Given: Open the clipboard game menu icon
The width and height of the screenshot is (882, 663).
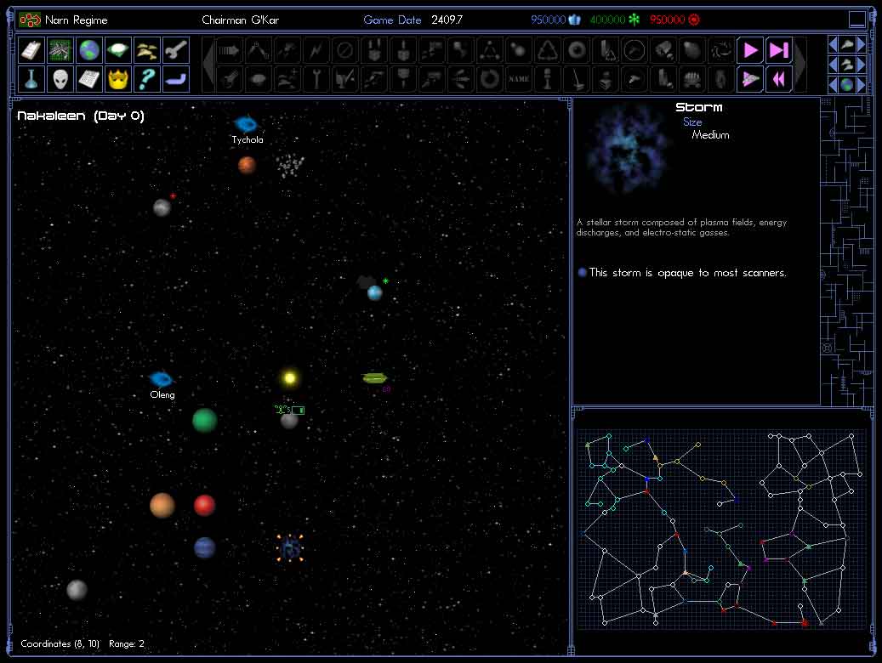Looking at the screenshot, I should pyautogui.click(x=31, y=50).
